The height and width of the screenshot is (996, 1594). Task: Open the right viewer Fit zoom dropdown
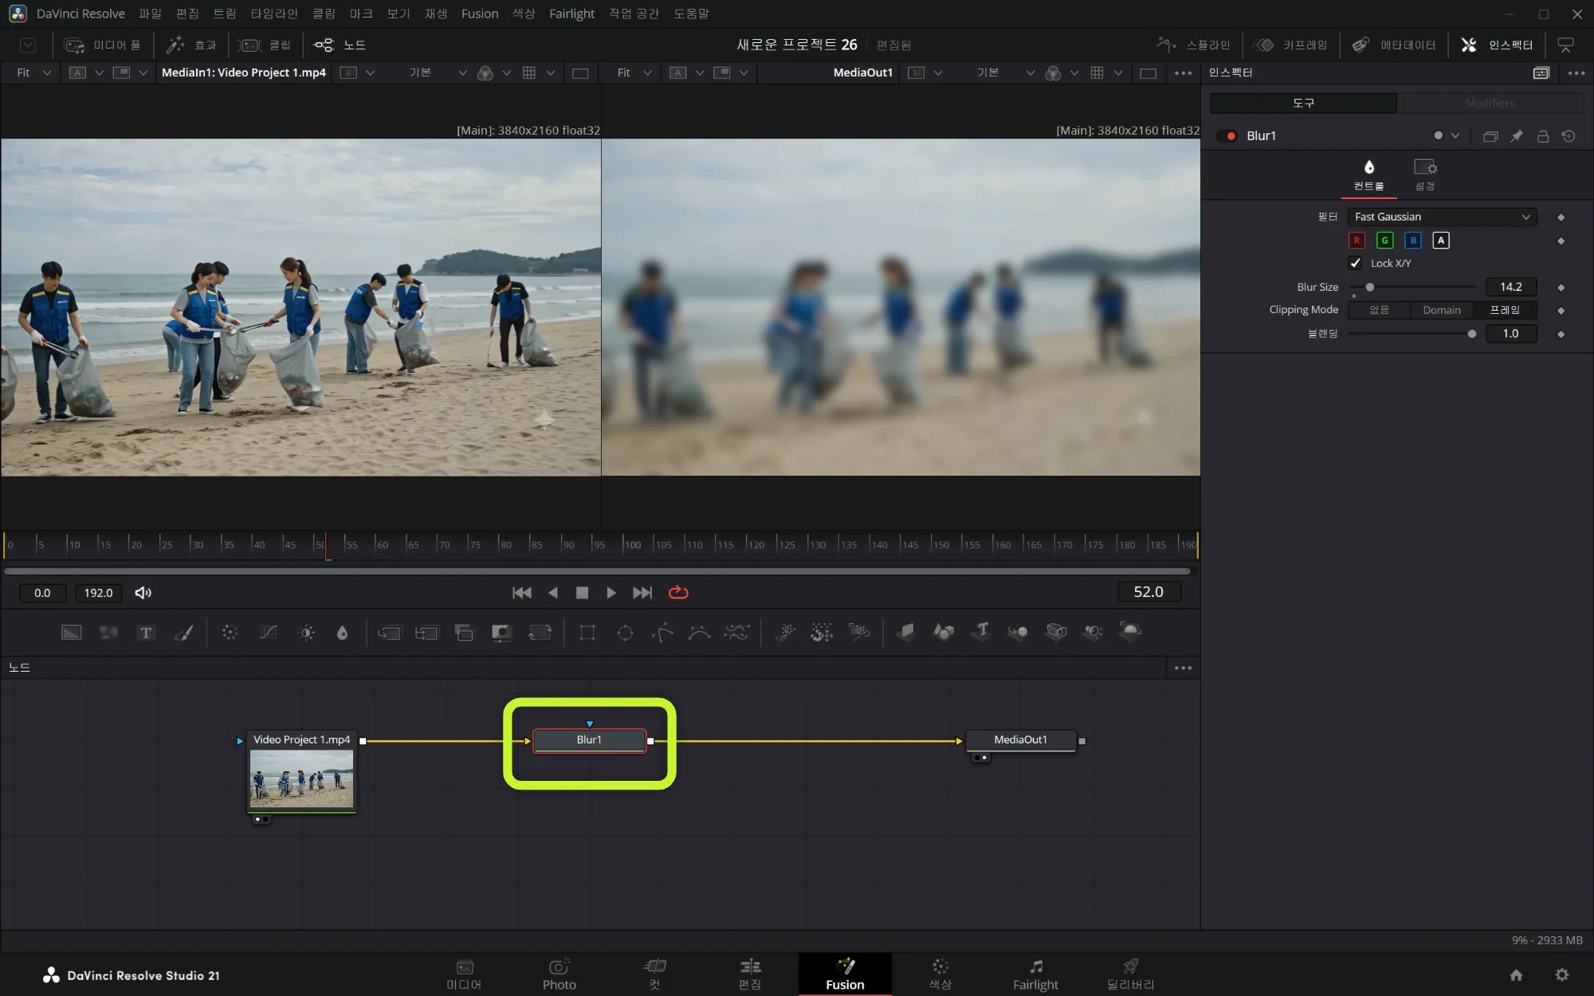pyautogui.click(x=634, y=73)
